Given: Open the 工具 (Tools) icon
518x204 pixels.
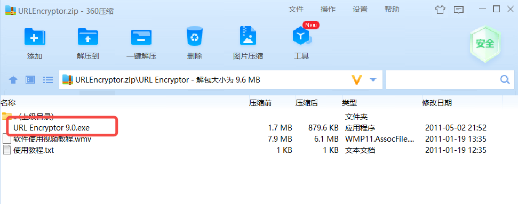Looking at the screenshot, I should (x=301, y=36).
